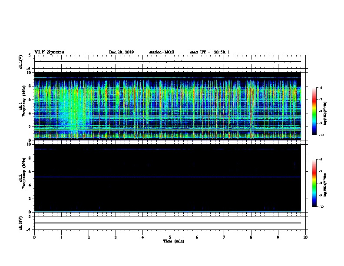Click the ch.1 voltage waveform trace

click(167, 62)
